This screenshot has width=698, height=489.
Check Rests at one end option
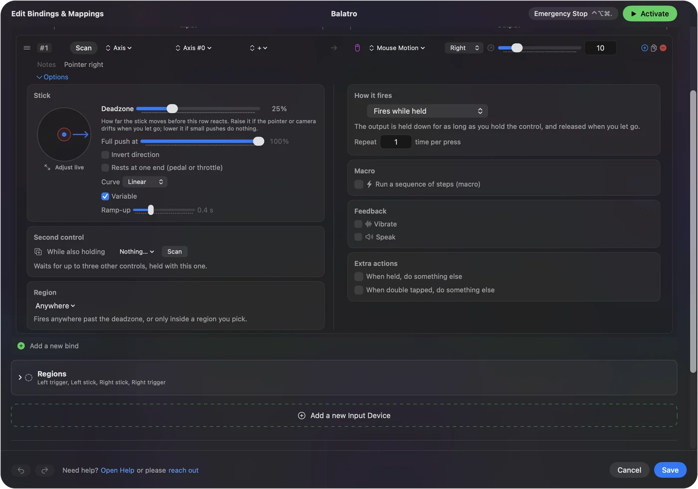click(105, 168)
